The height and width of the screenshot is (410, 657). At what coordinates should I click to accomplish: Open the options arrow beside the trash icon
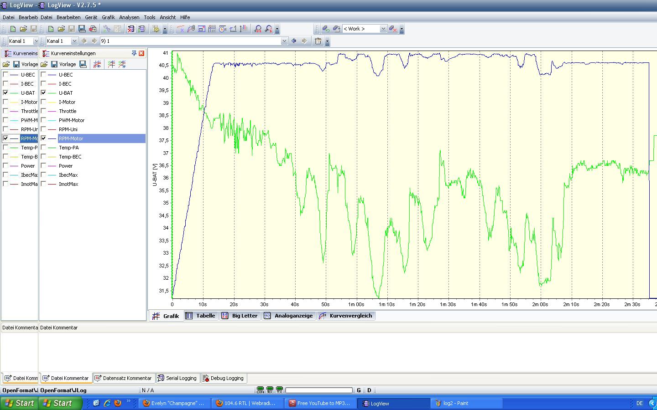tap(327, 41)
